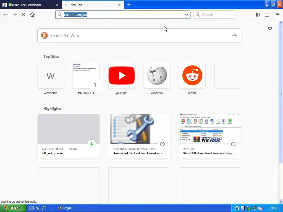Click GSF-FL.SOFTONIC source label
The image size is (283, 212).
pos(53,149)
